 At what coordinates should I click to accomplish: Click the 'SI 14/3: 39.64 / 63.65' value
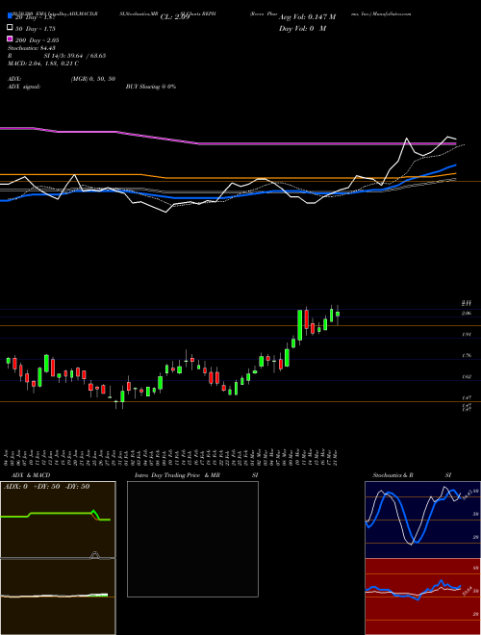tap(77, 56)
